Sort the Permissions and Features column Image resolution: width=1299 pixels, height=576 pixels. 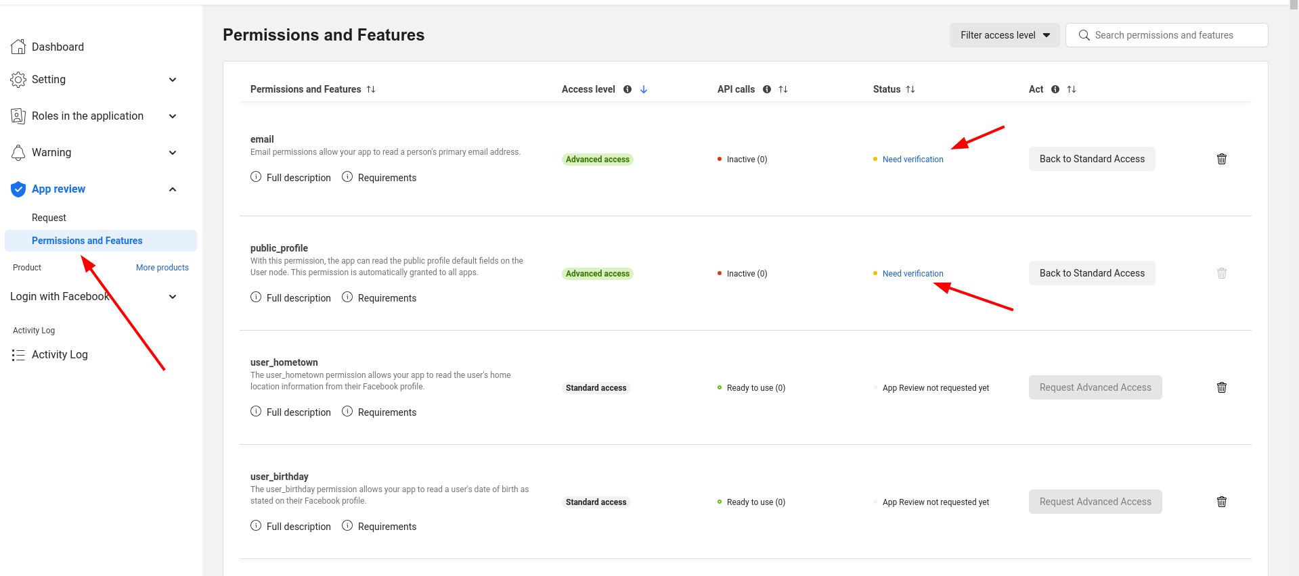[x=371, y=89]
